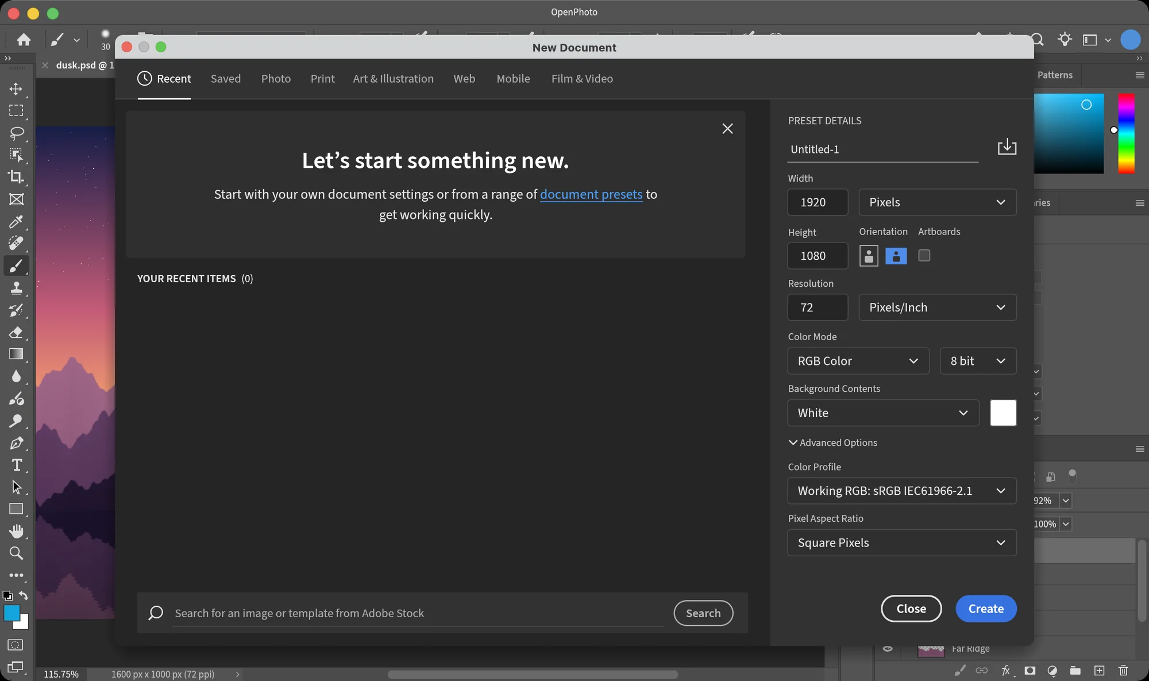Toggle Quick Mask mode
This screenshot has width=1149, height=681.
[16, 645]
